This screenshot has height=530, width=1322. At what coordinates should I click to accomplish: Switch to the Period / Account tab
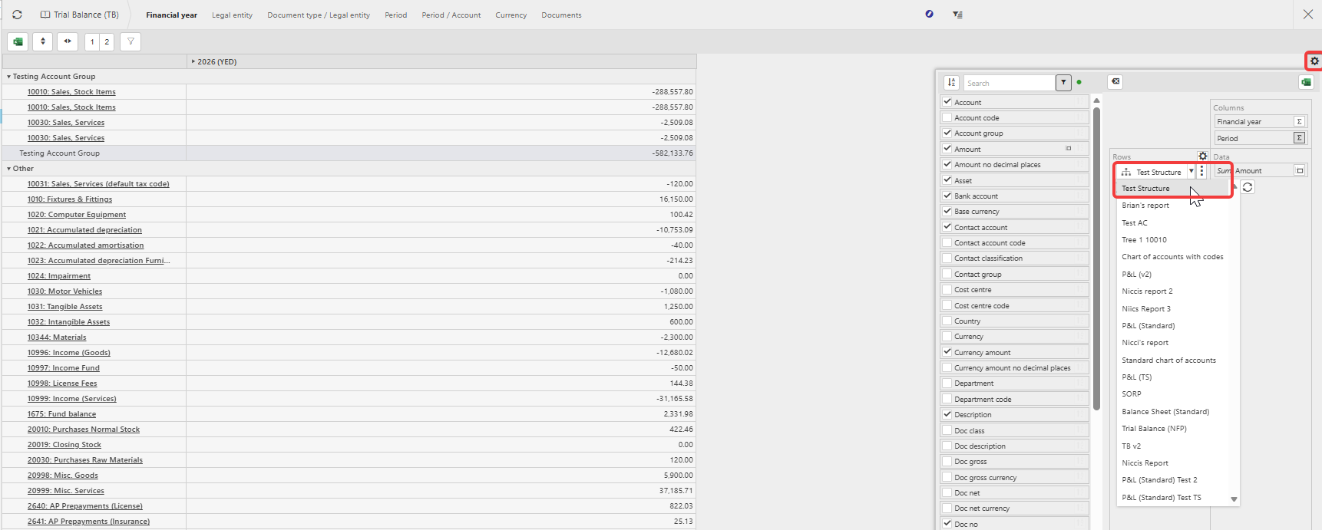click(451, 15)
